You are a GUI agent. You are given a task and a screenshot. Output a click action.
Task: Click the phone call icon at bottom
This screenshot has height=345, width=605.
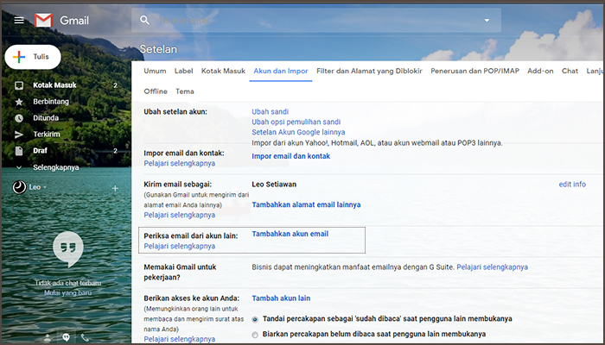pos(85,337)
